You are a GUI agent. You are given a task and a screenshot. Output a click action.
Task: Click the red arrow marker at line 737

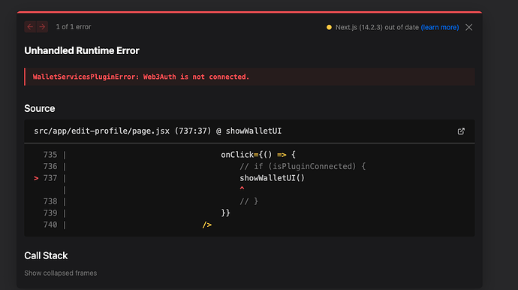click(x=36, y=178)
